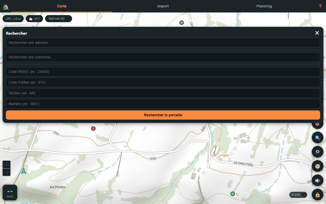
Task: Open the Planning tab
Action: [x=264, y=6]
